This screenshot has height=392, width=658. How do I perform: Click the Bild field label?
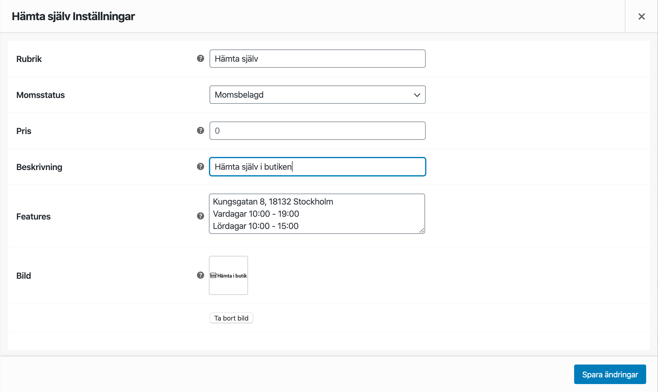(x=24, y=276)
